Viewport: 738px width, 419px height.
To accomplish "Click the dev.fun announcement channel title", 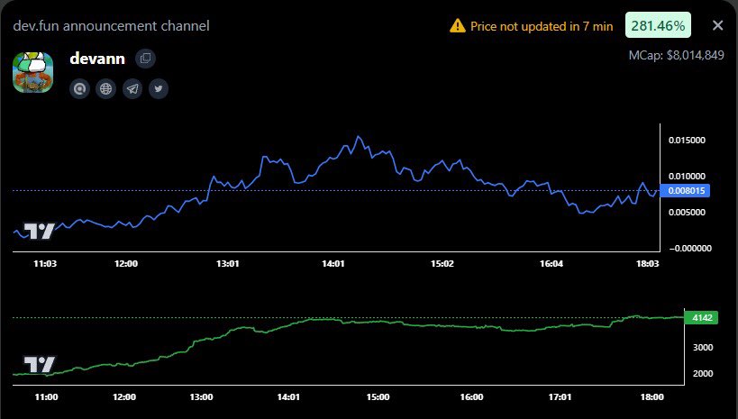I will pyautogui.click(x=111, y=25).
